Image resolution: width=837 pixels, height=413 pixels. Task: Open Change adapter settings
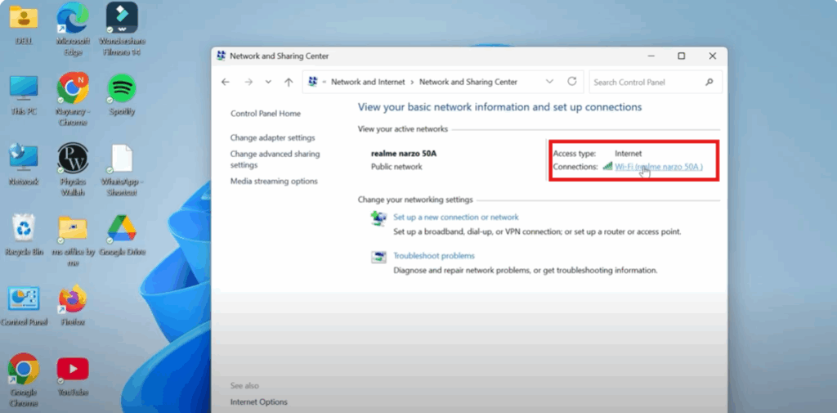272,138
